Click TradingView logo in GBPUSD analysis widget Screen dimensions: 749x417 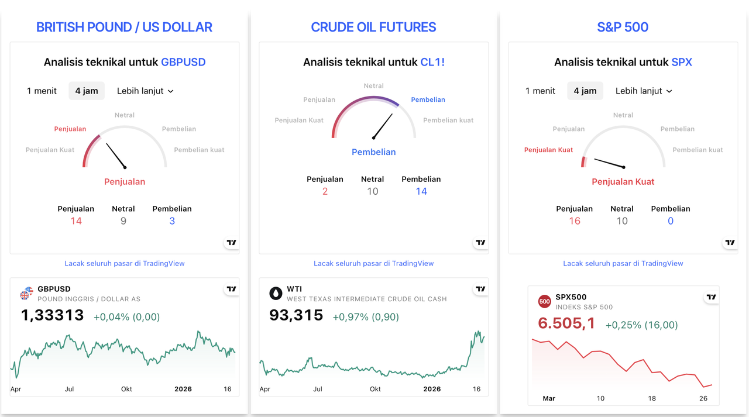tap(232, 243)
